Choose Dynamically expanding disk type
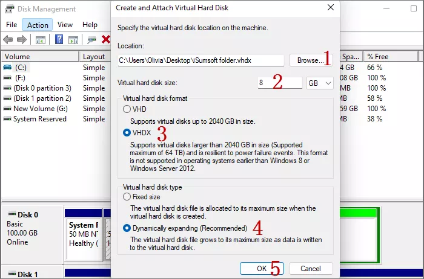This screenshot has height=279, width=424. pos(127,228)
